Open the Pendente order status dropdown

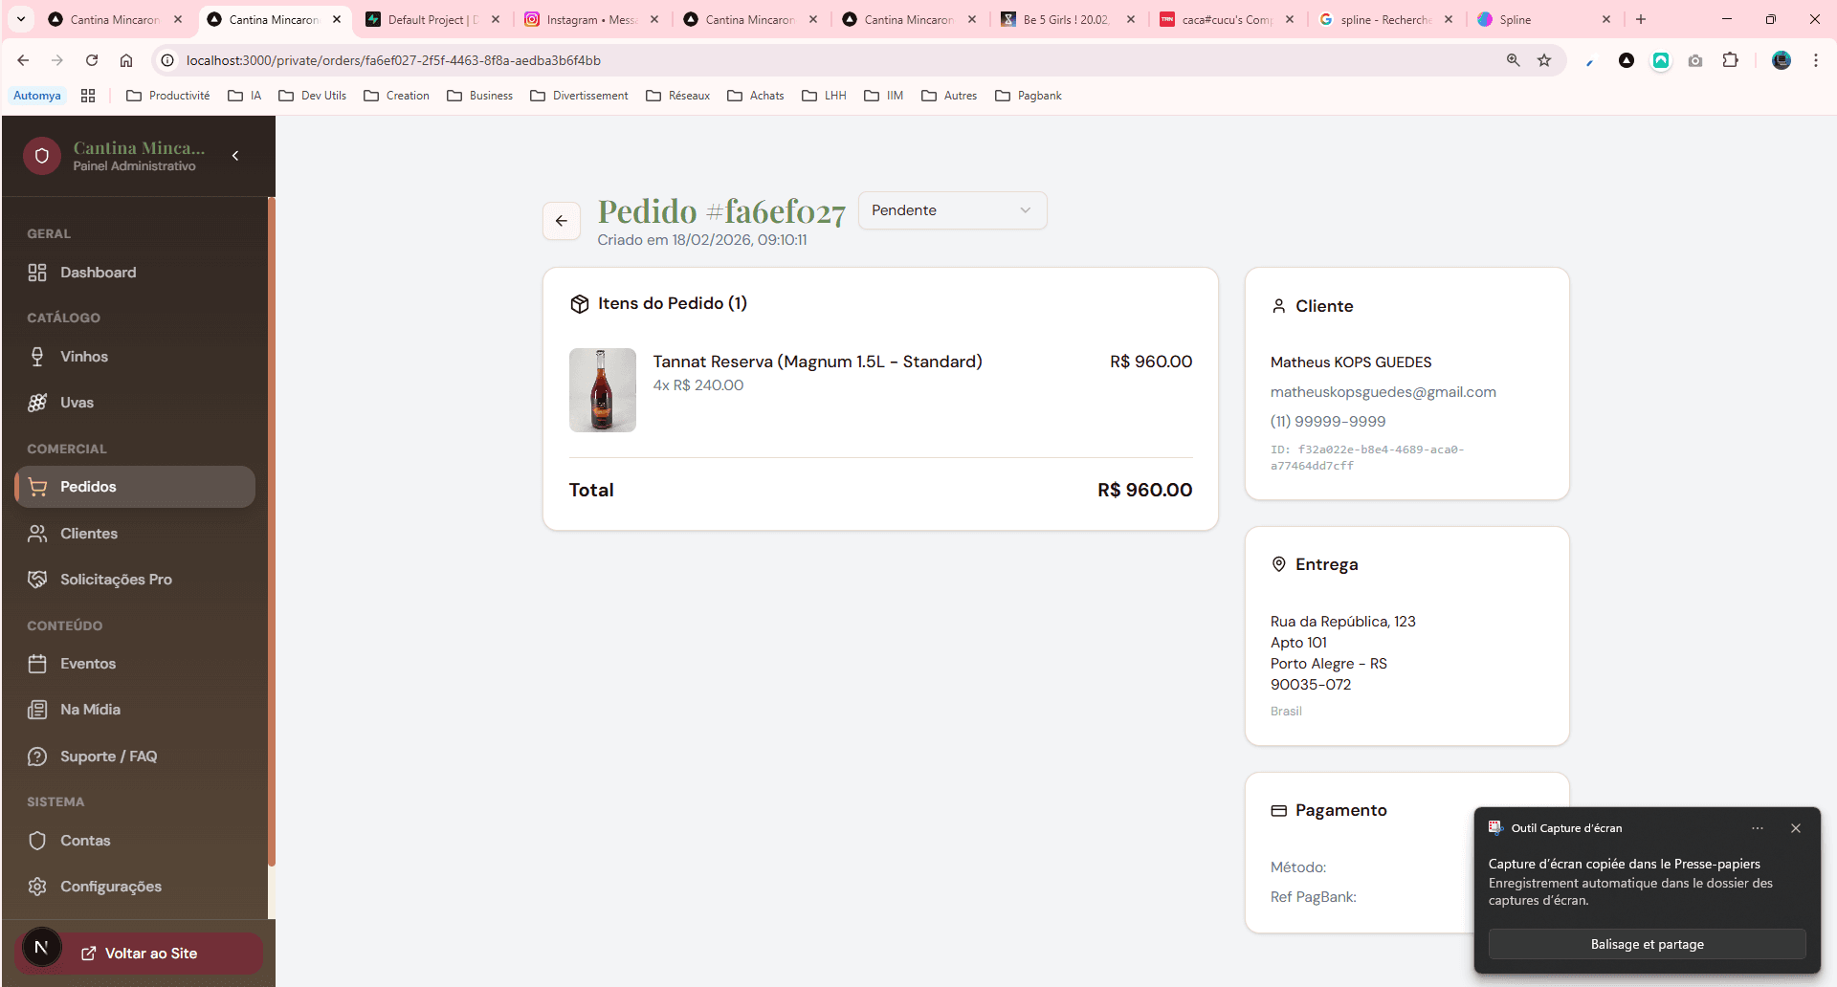click(952, 210)
